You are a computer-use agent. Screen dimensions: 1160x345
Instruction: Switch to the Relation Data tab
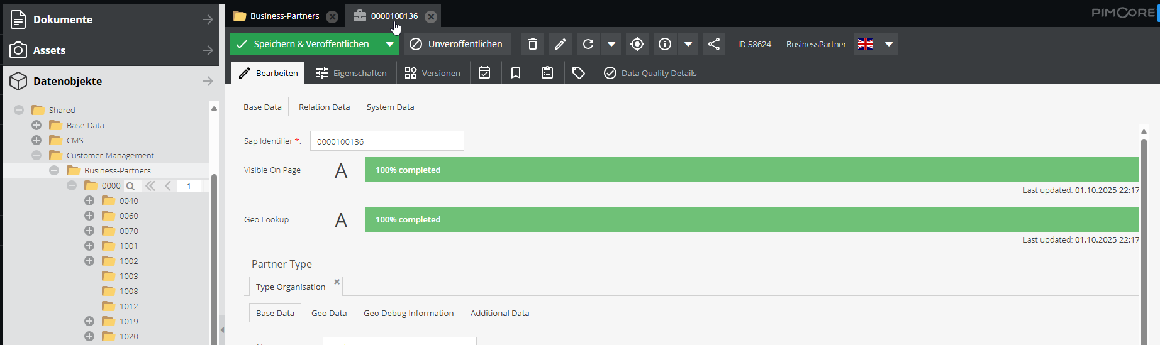[324, 107]
